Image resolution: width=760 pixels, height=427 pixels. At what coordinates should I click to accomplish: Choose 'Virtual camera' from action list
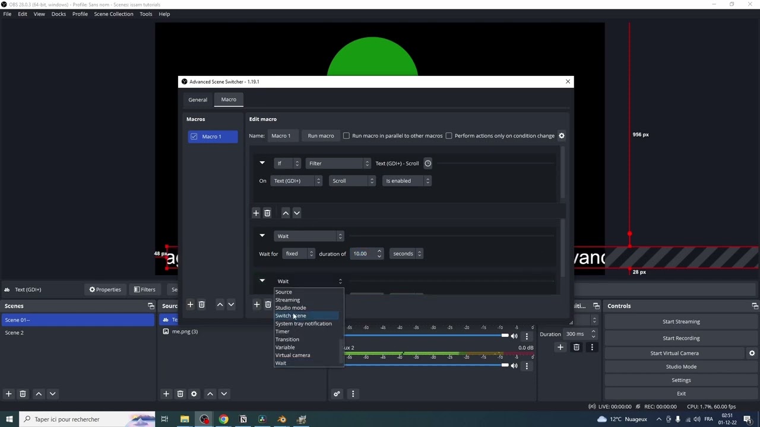click(x=292, y=355)
